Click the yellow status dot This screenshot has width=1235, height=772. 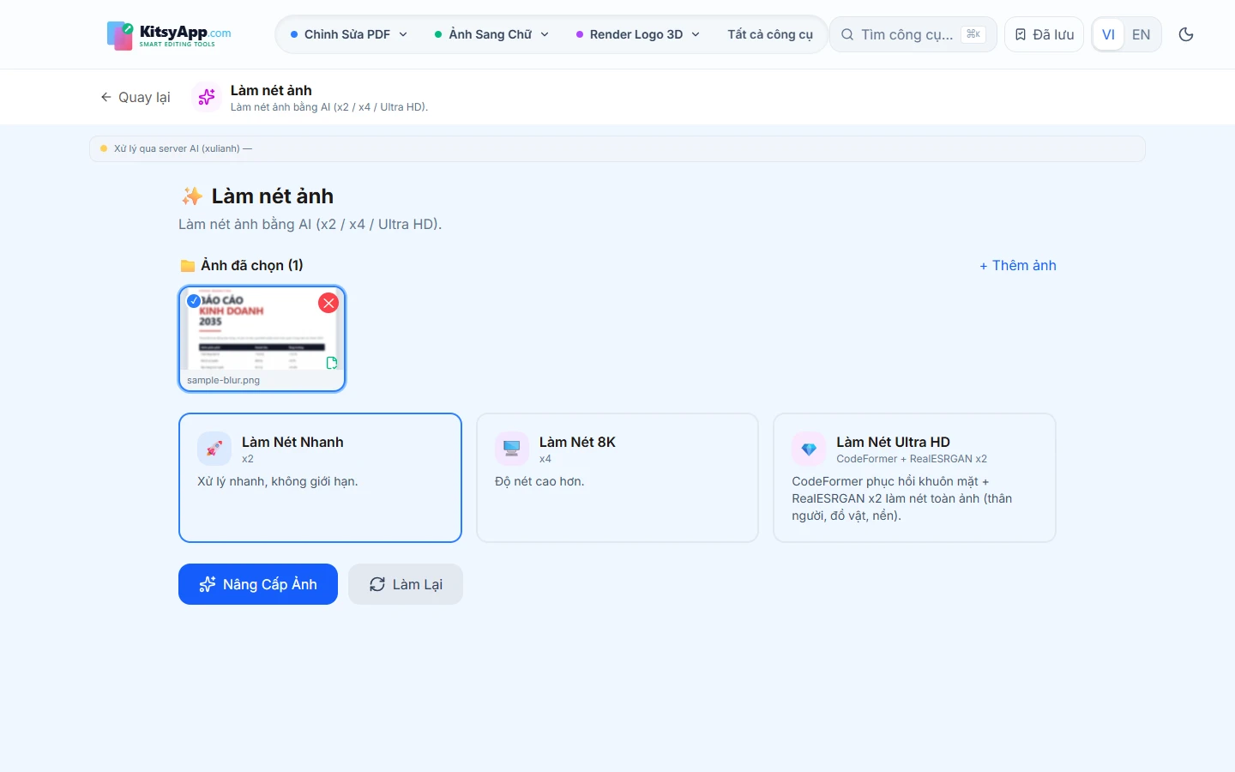pyautogui.click(x=104, y=148)
